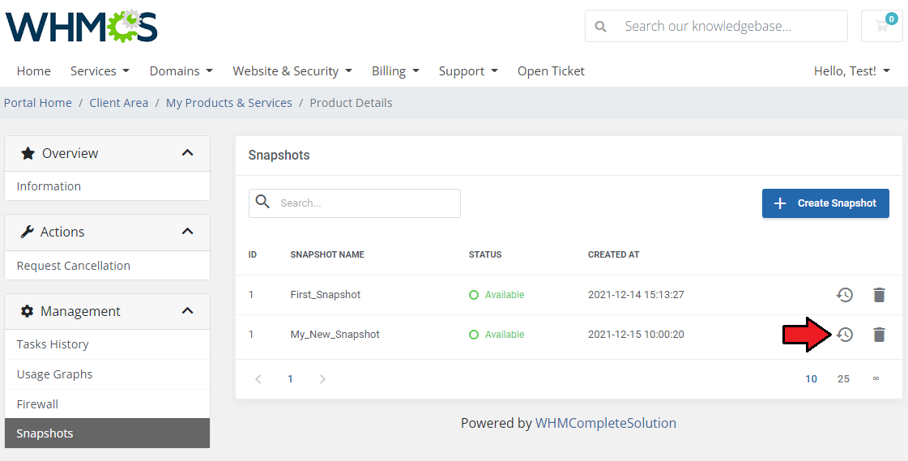Open the Services dropdown menu

(100, 70)
